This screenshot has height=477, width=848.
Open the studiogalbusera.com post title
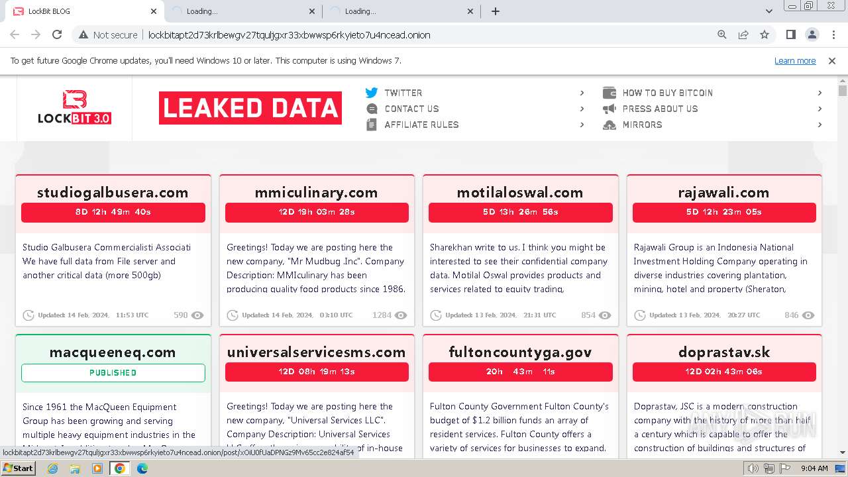pos(113,193)
